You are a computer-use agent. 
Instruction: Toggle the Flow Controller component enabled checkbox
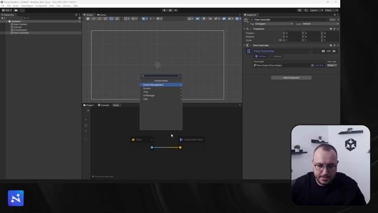point(250,46)
